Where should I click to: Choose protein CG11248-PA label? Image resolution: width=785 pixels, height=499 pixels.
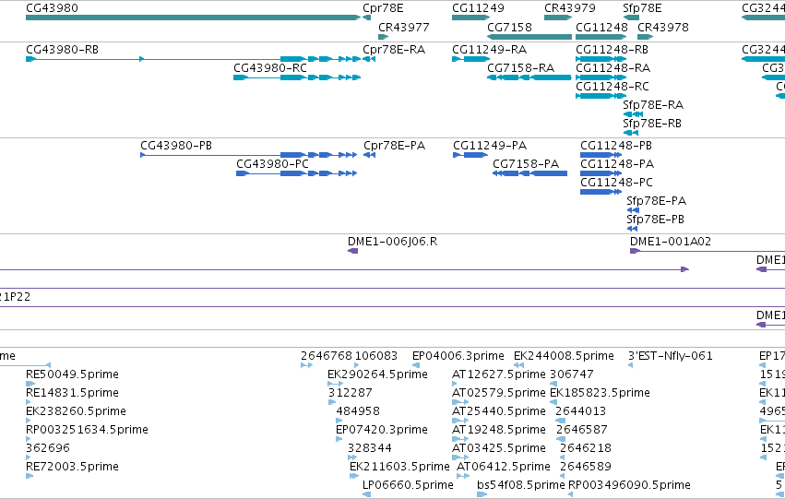(x=617, y=164)
